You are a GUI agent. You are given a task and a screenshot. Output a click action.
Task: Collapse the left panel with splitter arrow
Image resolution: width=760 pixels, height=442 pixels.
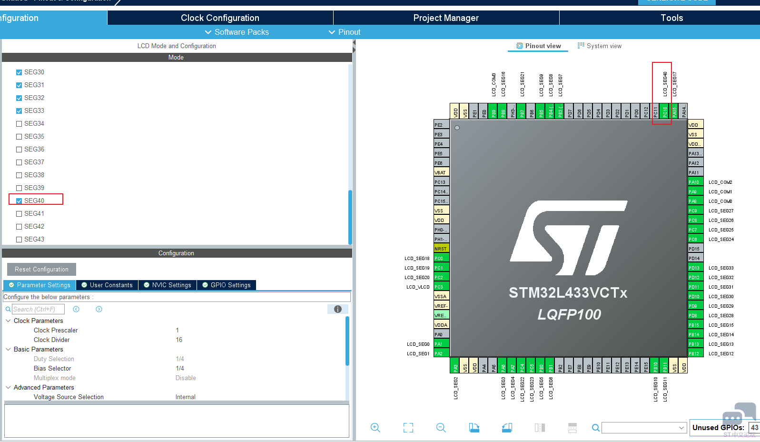pos(354,44)
